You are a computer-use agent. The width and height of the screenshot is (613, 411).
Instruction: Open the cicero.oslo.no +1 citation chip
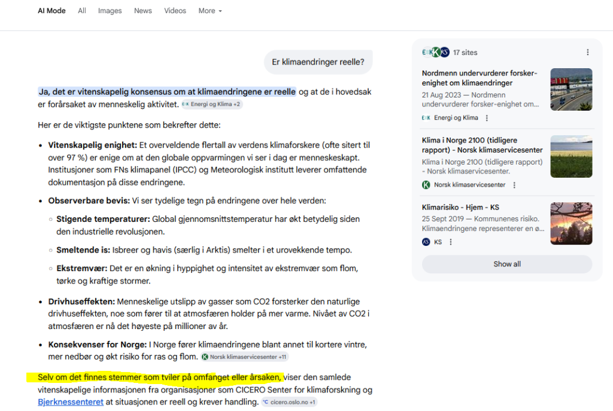point(289,402)
